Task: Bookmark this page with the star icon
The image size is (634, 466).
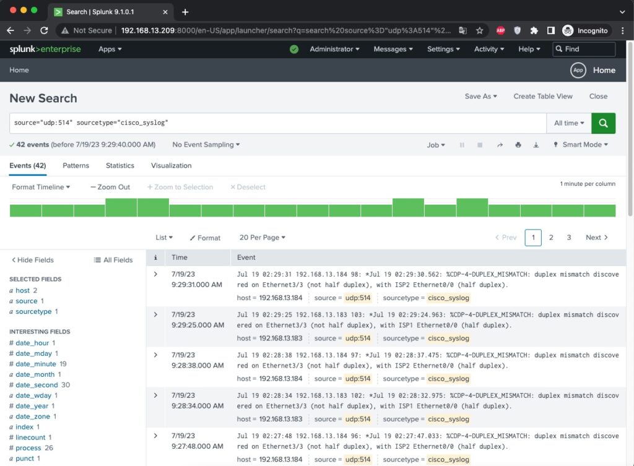Action: point(480,31)
